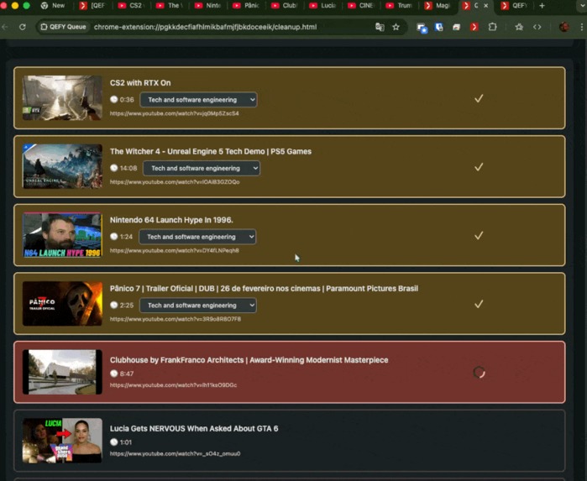Click the shield extension toolbar icon
Viewport: 587px width, 481px height.
pos(438,27)
